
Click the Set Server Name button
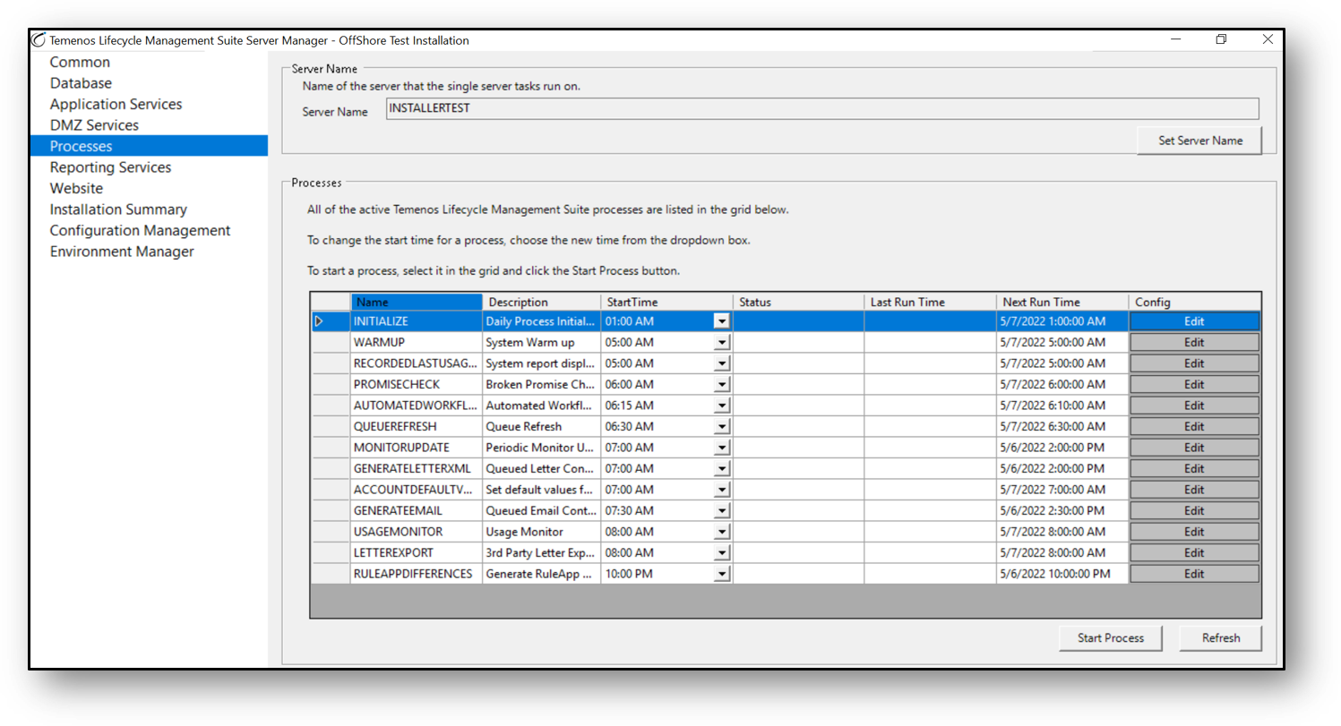tap(1199, 141)
